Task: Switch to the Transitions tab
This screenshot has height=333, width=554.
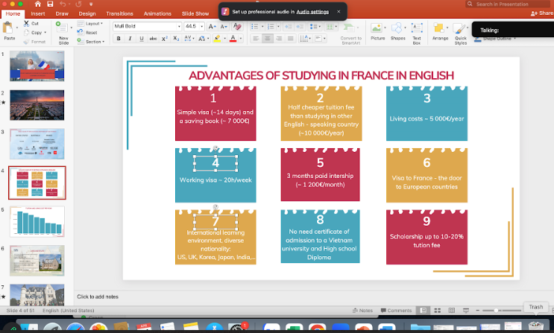Action: click(119, 13)
